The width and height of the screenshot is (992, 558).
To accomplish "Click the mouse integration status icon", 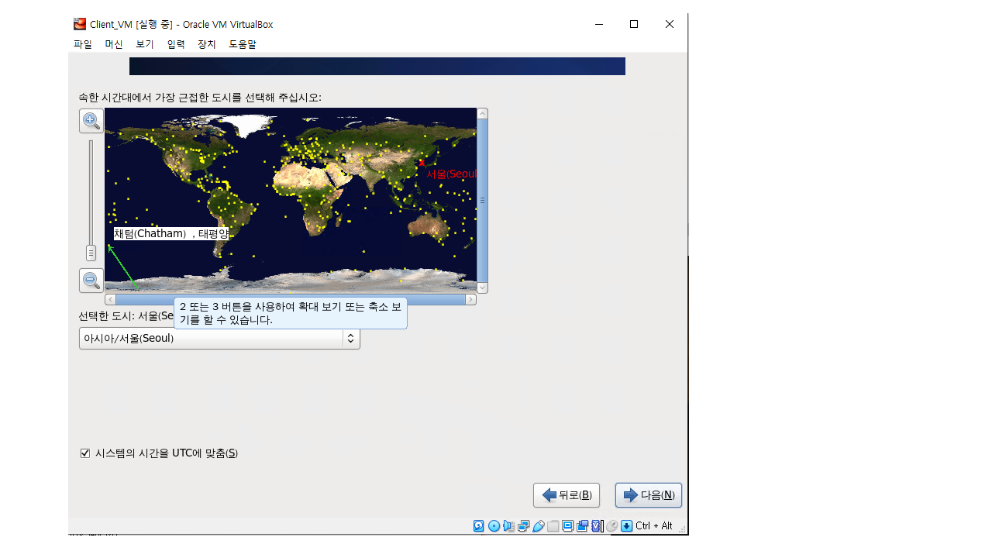I will [612, 526].
